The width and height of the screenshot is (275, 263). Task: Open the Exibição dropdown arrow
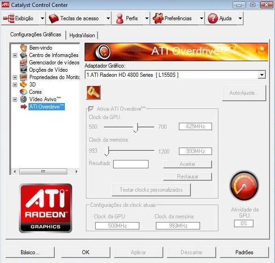42,18
